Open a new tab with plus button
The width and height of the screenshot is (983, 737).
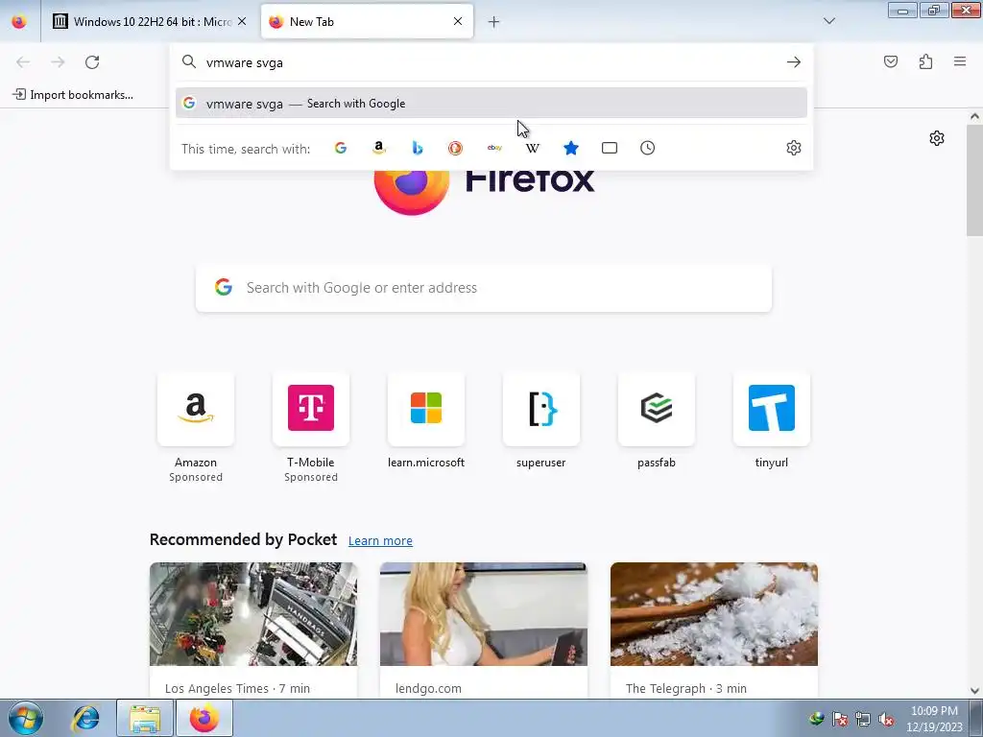click(x=494, y=22)
